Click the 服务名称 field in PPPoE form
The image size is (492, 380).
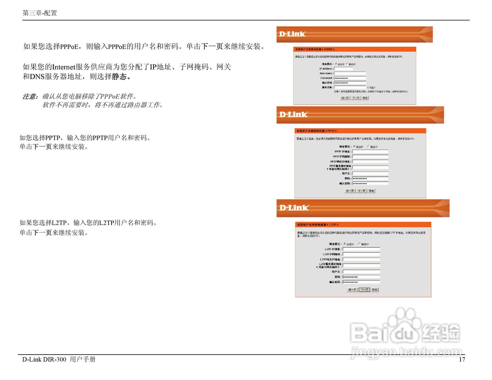350,87
